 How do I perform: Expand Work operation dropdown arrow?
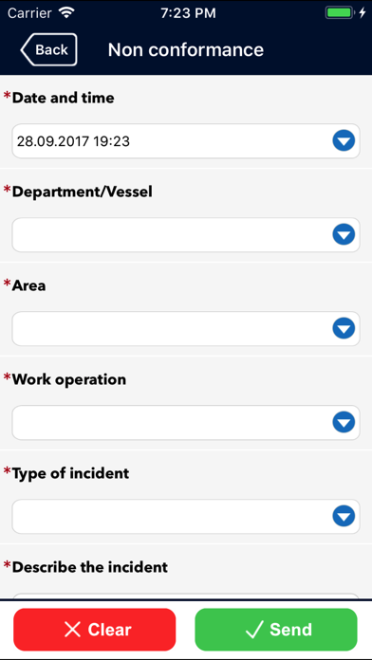tap(344, 423)
